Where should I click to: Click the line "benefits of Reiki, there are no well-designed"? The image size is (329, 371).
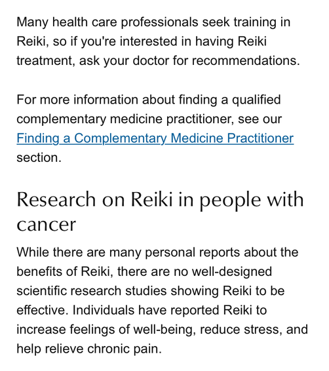(x=144, y=271)
